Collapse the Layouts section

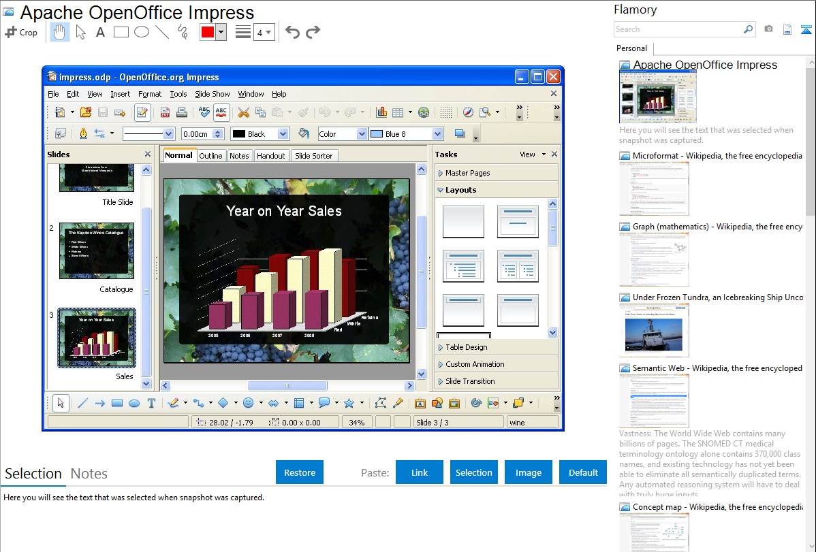coord(497,190)
